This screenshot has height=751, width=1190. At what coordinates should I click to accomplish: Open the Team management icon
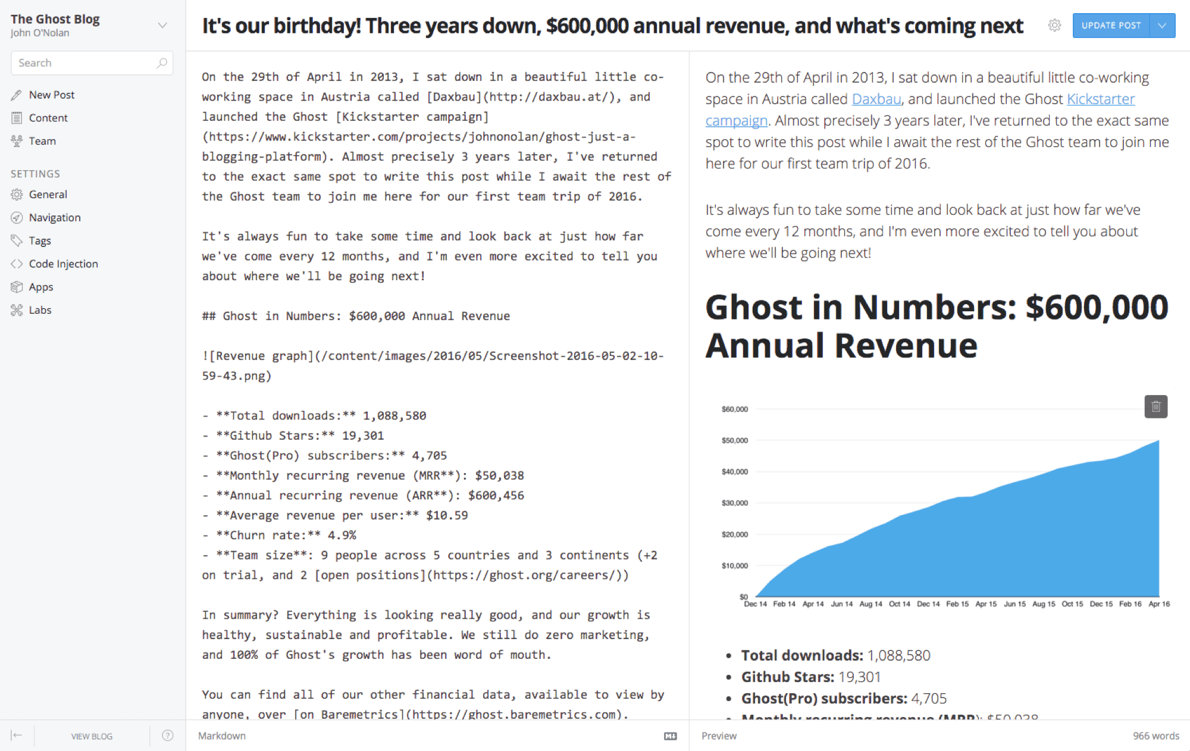17,141
